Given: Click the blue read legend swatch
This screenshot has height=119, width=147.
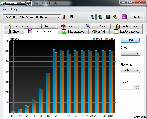Looking at the screenshot, I should tap(94, 39).
